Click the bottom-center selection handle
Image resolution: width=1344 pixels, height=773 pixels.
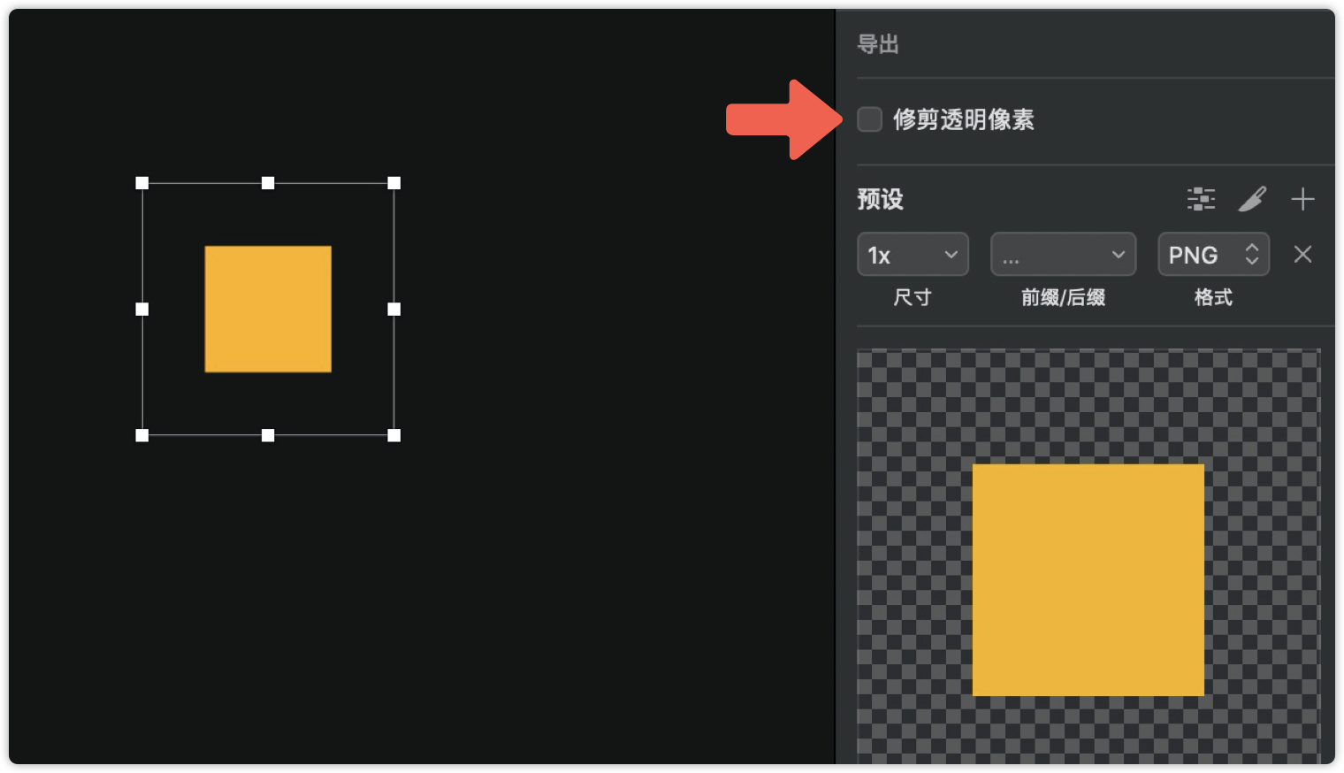268,435
